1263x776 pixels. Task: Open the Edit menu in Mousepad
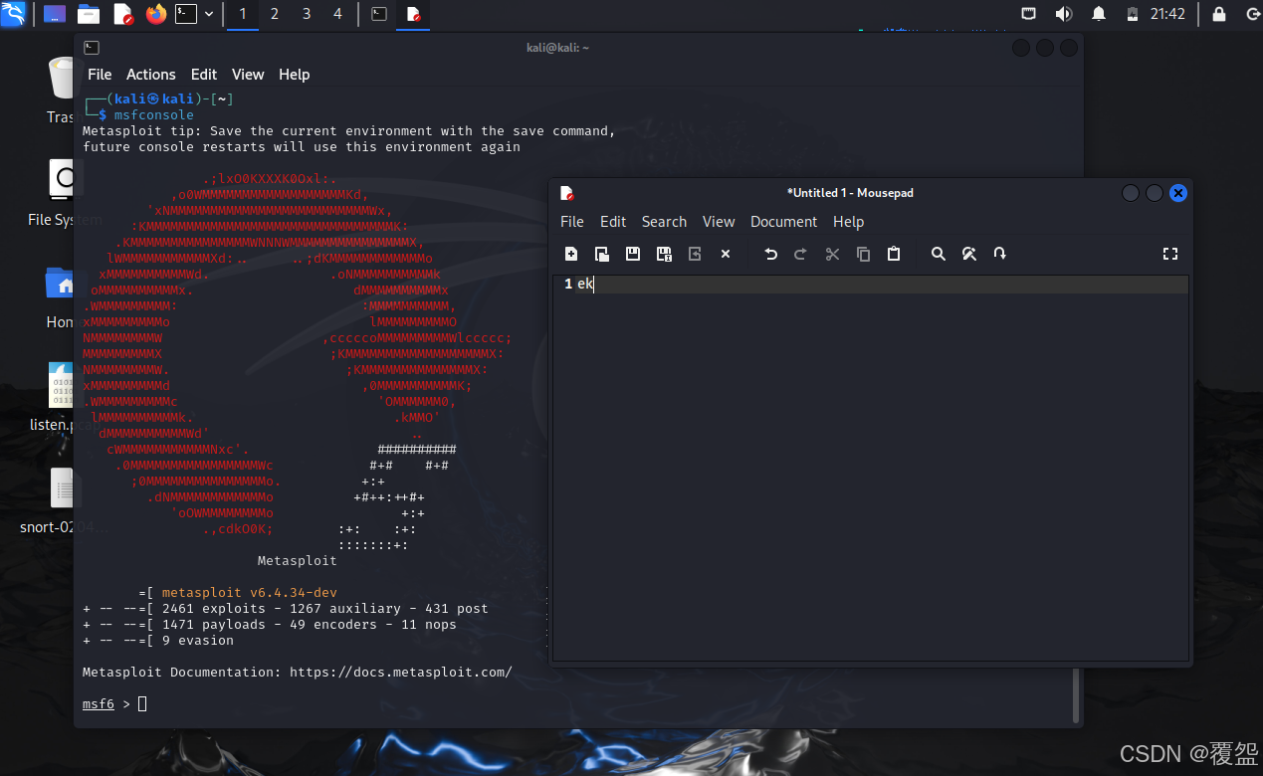[613, 222]
